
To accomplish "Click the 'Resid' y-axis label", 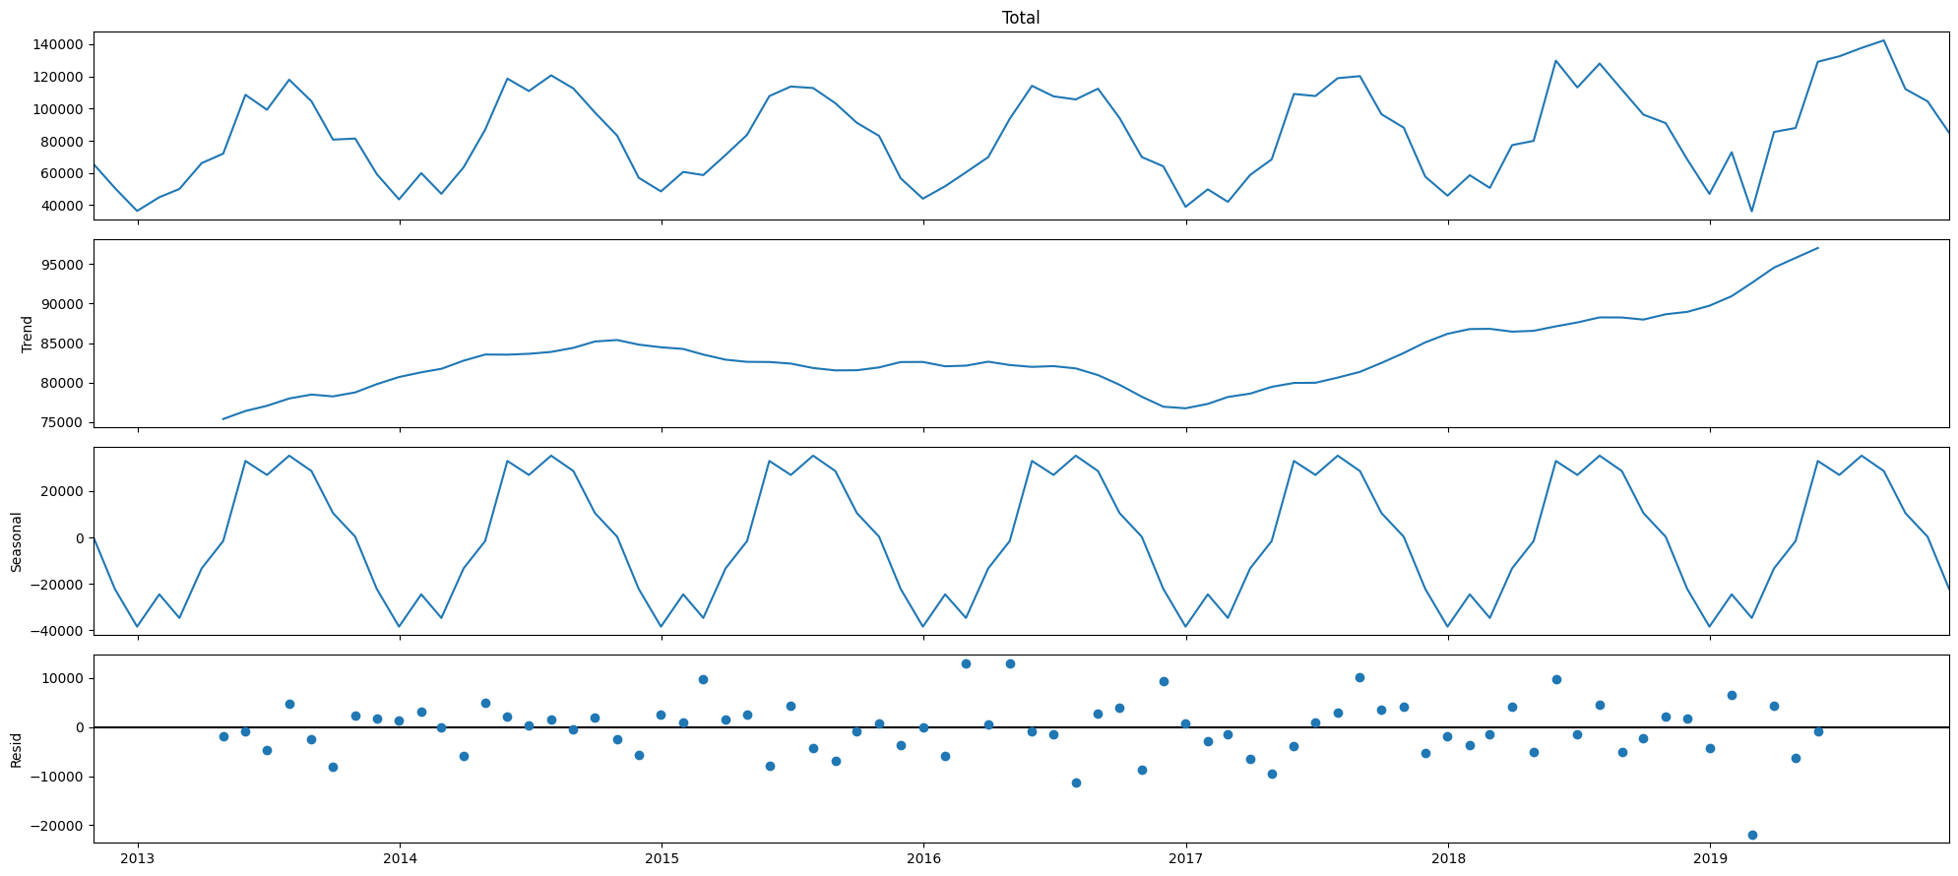I will tap(17, 749).
